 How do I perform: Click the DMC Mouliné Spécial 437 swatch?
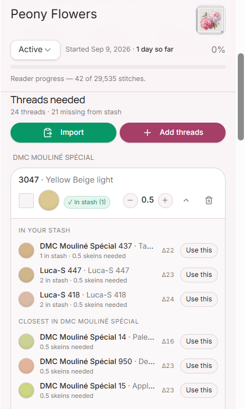click(26, 250)
